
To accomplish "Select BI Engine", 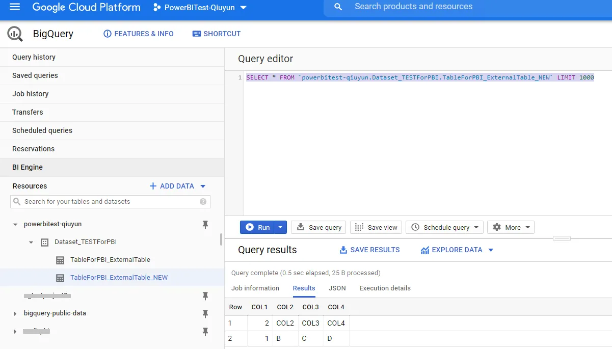I will pos(112,167).
